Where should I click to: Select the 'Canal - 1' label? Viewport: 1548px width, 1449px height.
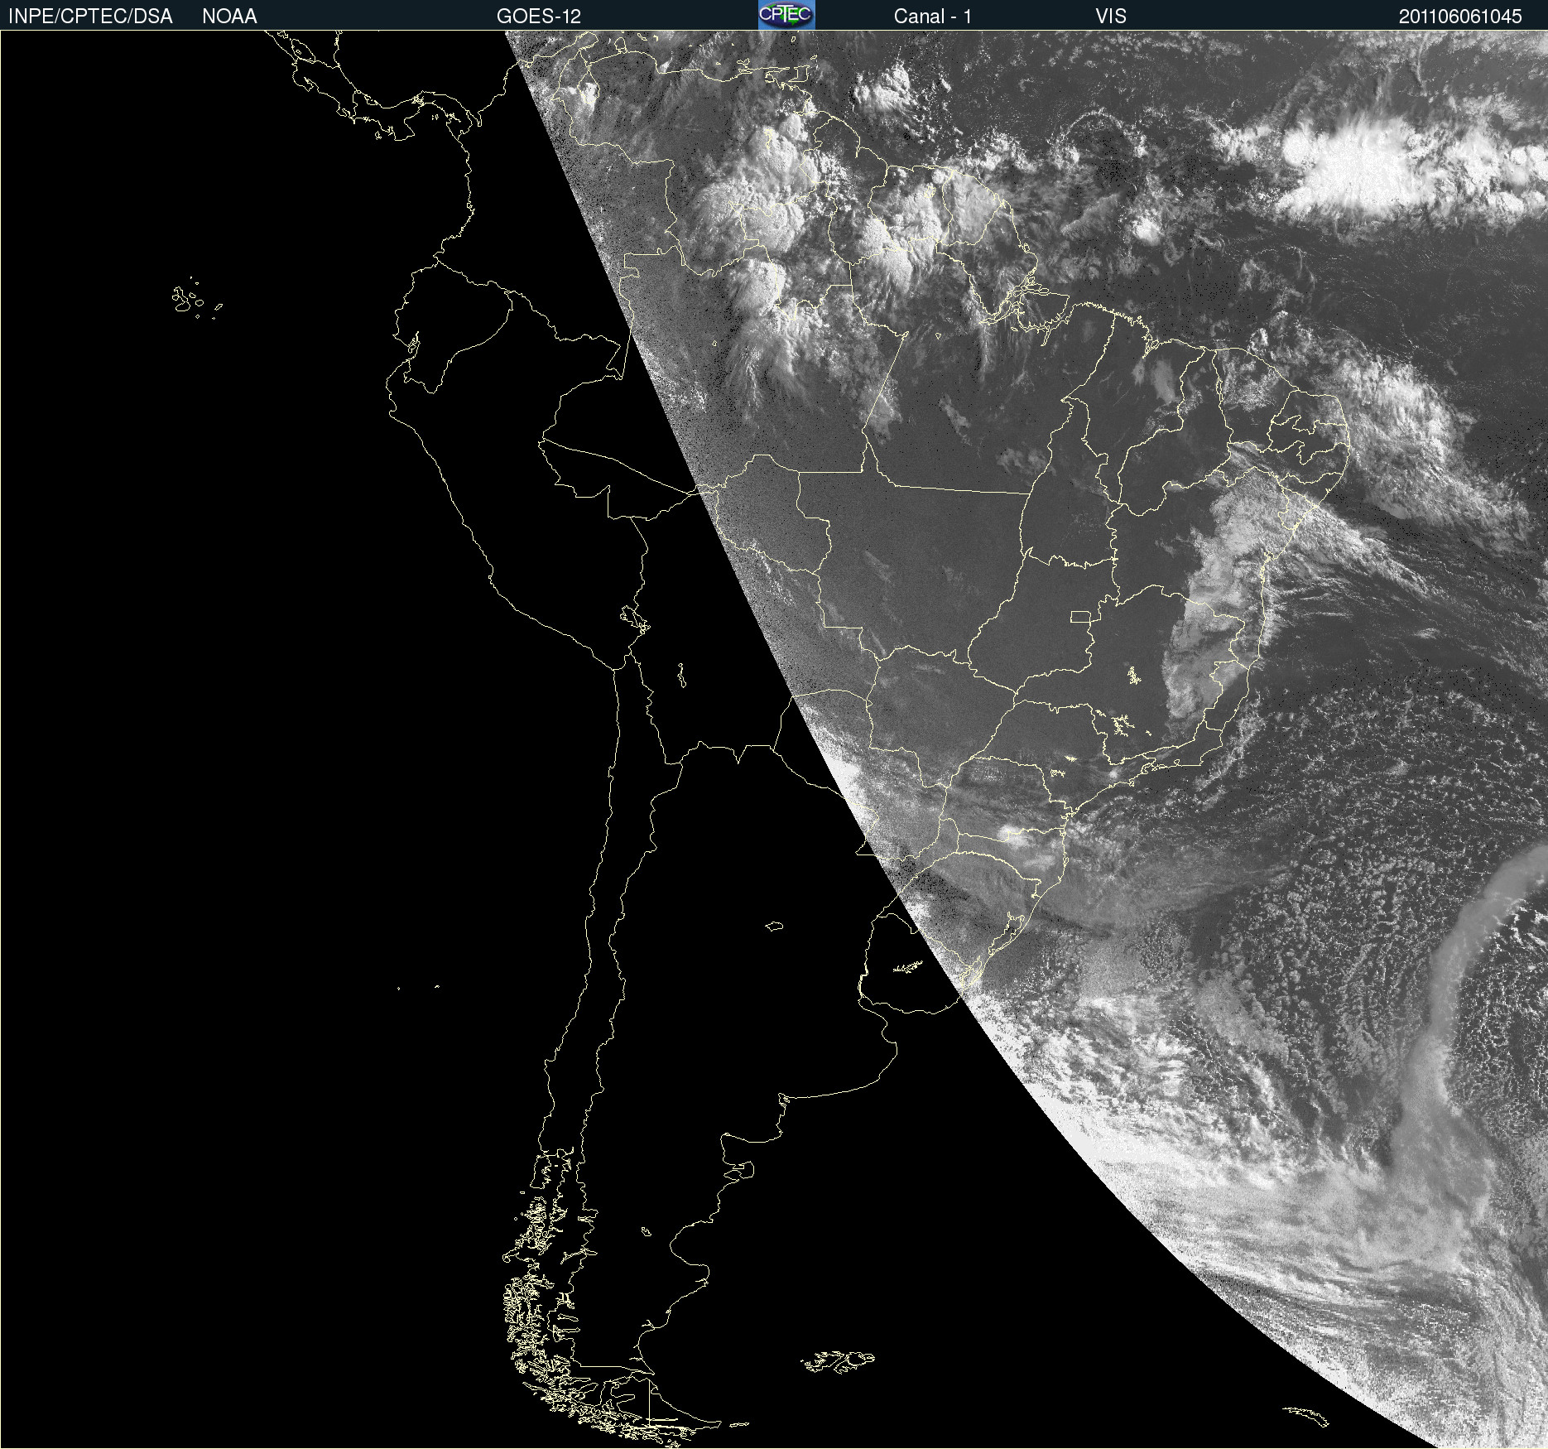[933, 17]
